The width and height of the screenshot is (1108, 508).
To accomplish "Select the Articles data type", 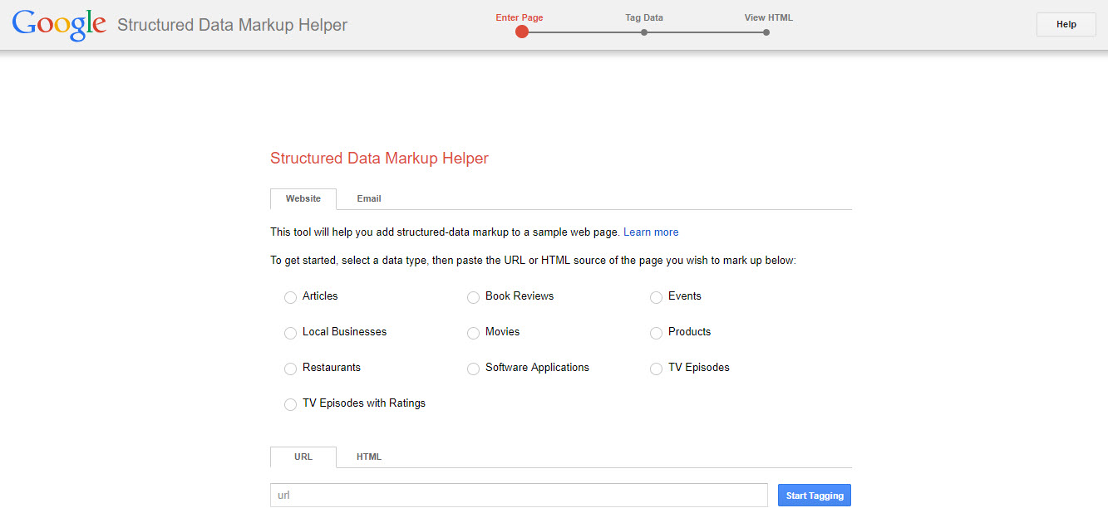I will [x=290, y=297].
